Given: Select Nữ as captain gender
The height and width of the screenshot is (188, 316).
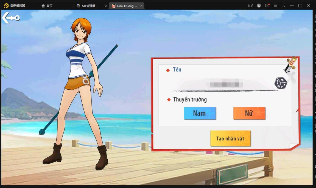Looking at the screenshot, I should (249, 113).
